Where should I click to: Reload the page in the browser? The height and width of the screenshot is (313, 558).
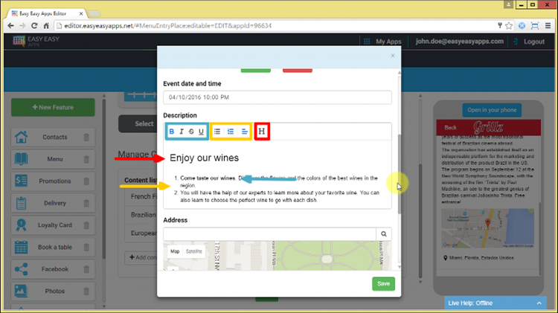(x=34, y=25)
